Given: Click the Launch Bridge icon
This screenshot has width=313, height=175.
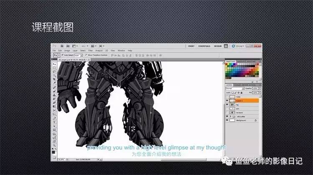Looking at the screenshot, I should [x=62, y=46].
